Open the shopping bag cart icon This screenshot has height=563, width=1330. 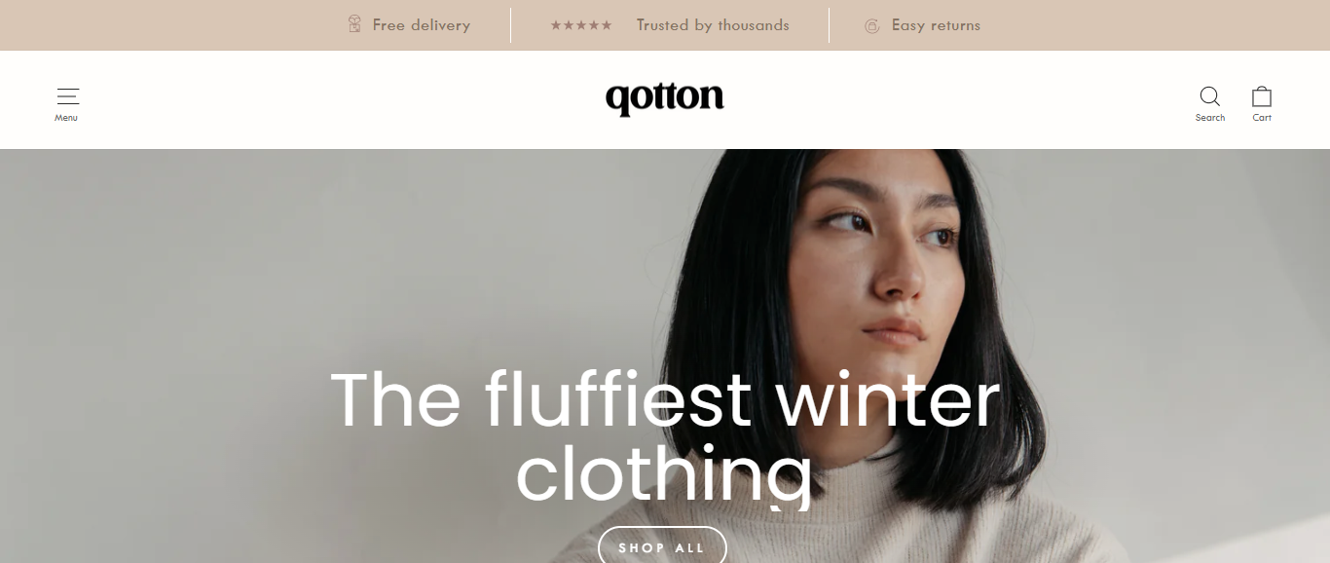[1262, 96]
